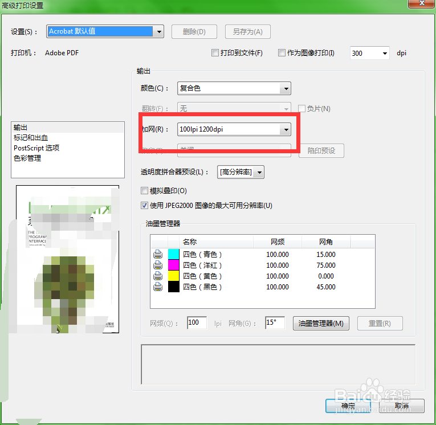The width and height of the screenshot is (436, 425).
Task: Select the yellow color swatch
Action: (174, 276)
